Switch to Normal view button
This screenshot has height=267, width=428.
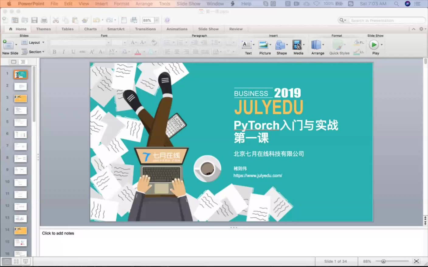click(x=7, y=261)
